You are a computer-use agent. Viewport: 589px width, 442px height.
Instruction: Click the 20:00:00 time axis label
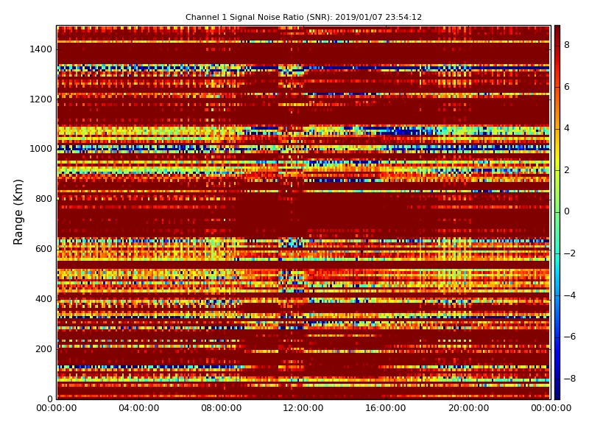point(468,408)
